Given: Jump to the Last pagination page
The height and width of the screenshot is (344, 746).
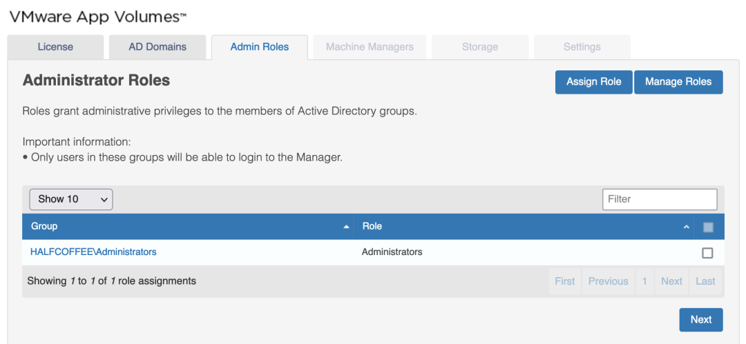Looking at the screenshot, I should 705,281.
